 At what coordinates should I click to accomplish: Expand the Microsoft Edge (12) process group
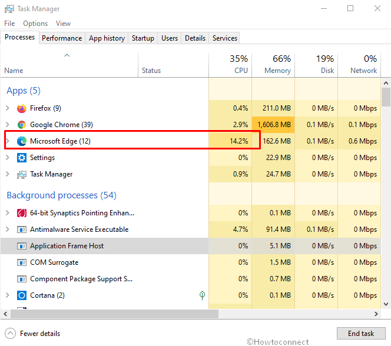[8, 141]
